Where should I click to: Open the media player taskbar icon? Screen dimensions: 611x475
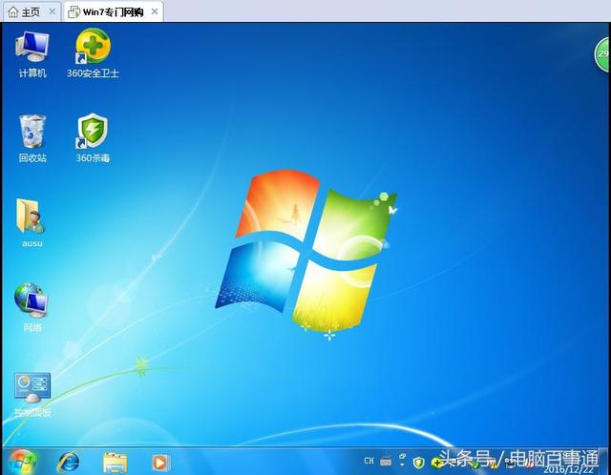point(160,462)
